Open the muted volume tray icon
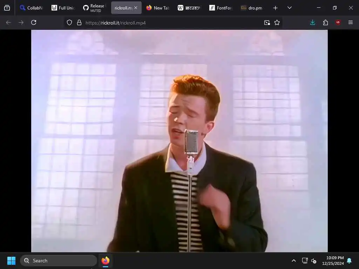The image size is (359, 269). coord(314,261)
